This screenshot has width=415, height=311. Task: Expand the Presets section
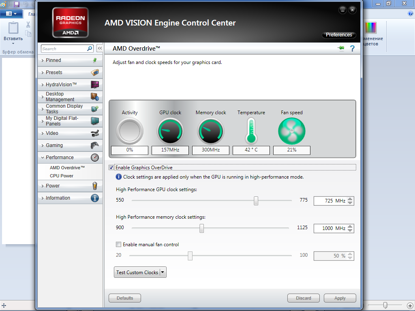pos(54,72)
